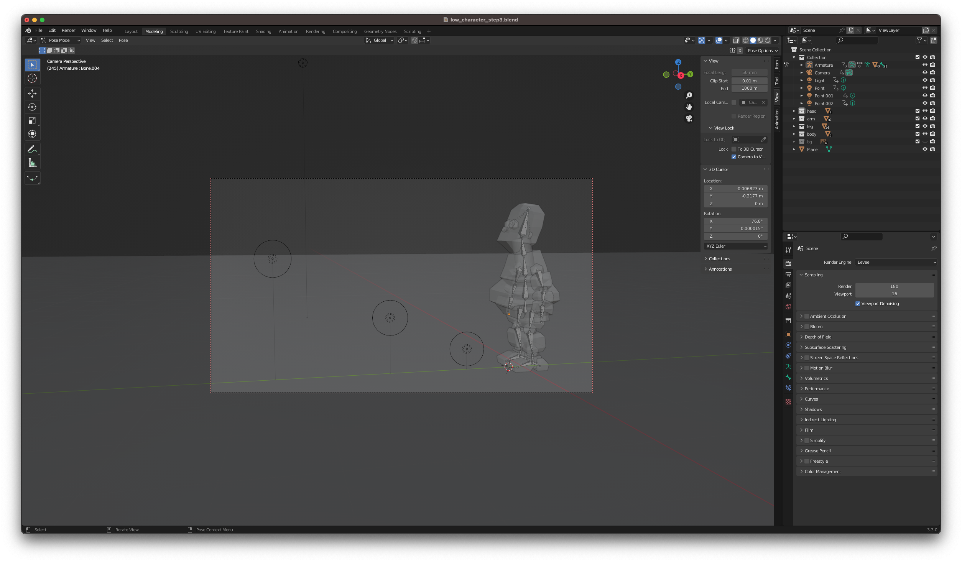Click the viewport zoom magnifier icon
The width and height of the screenshot is (962, 562).
coord(689,95)
